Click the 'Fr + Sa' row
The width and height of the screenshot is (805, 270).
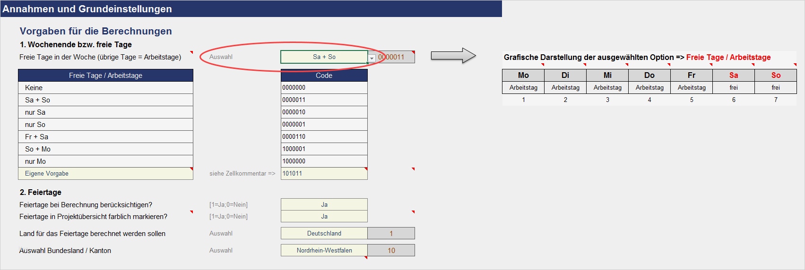tap(105, 136)
